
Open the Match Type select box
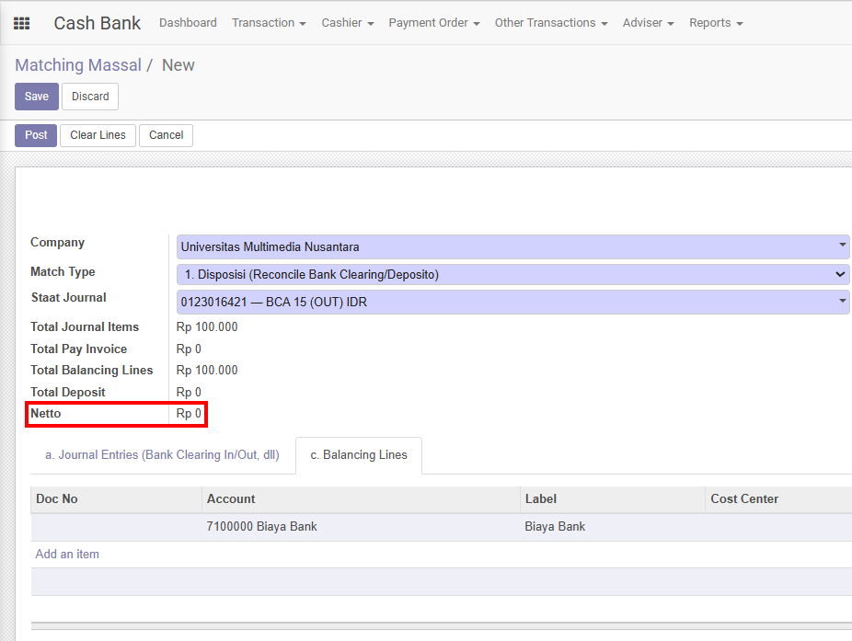pos(512,274)
